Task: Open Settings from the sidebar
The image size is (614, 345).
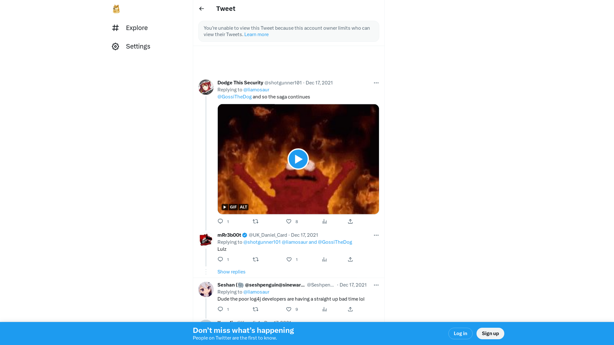Action: pyautogui.click(x=131, y=46)
